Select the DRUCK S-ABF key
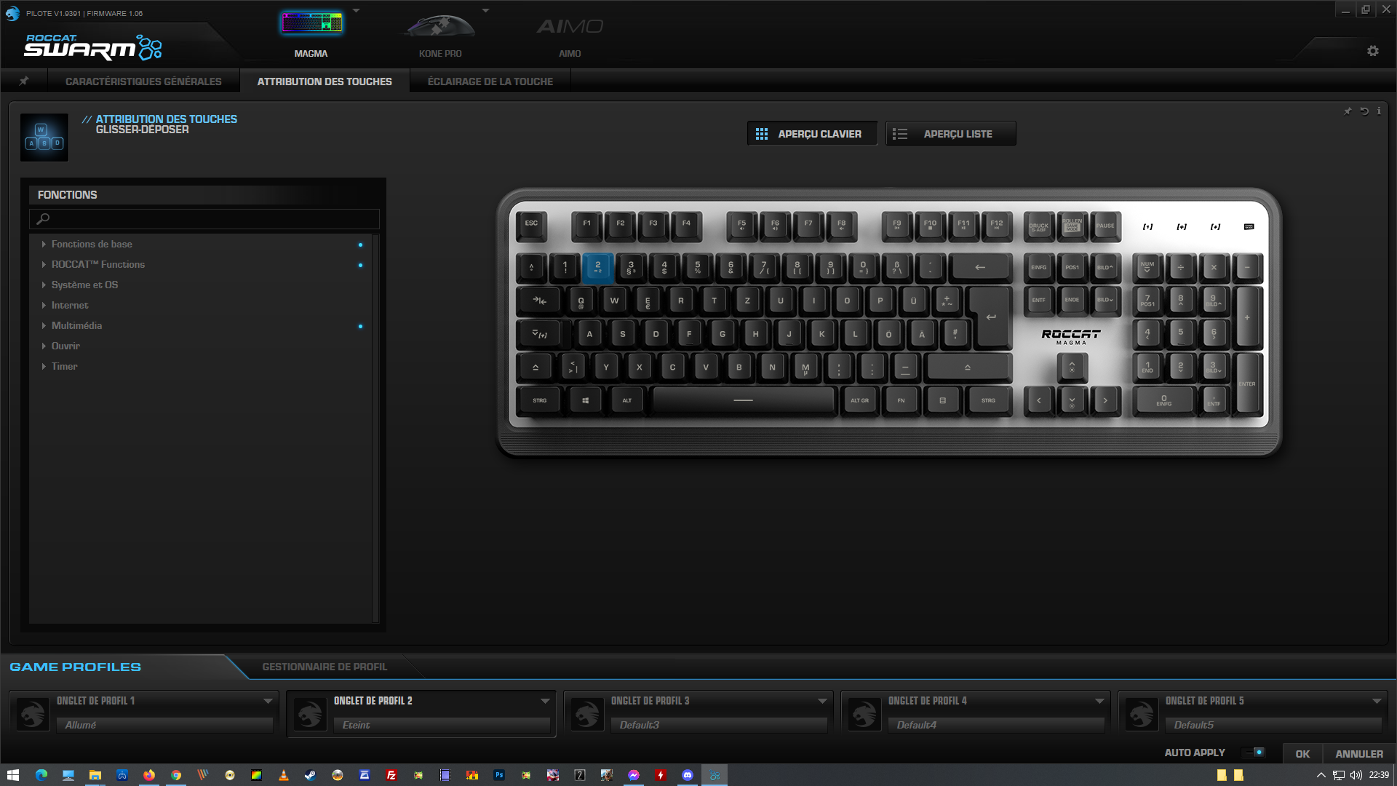Screen dimensions: 1397x786 tap(1038, 225)
